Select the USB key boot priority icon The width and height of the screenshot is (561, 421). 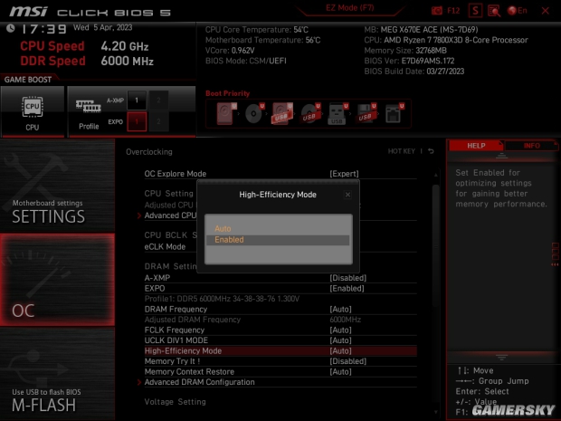coord(337,113)
